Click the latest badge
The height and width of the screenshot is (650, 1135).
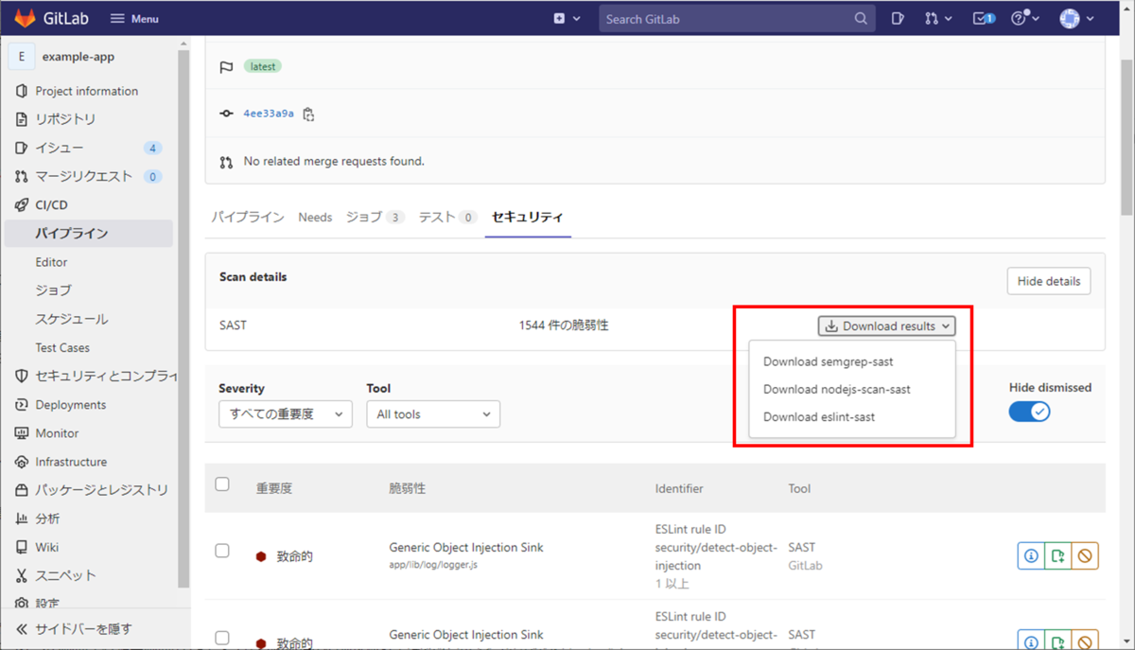coord(262,66)
